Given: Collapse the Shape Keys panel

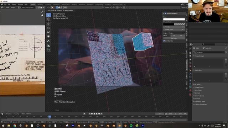Looking at the screenshot, I should coord(198,70).
